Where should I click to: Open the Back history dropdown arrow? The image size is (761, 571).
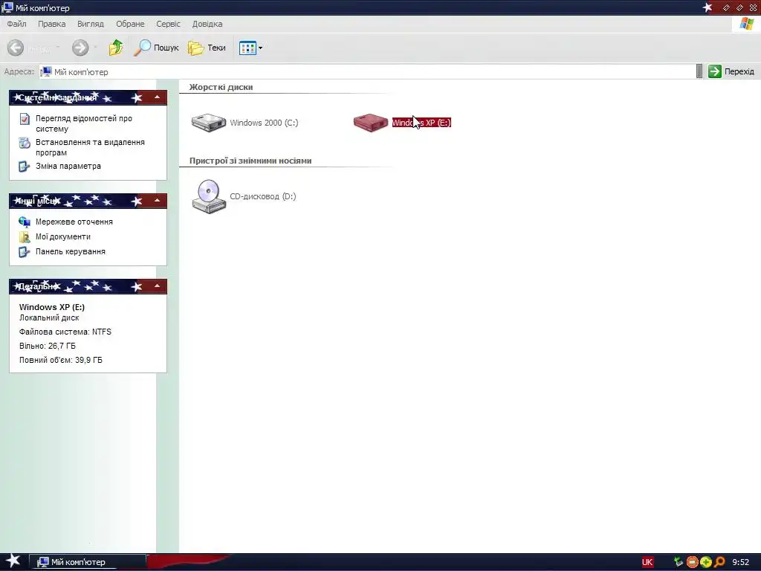click(x=58, y=48)
